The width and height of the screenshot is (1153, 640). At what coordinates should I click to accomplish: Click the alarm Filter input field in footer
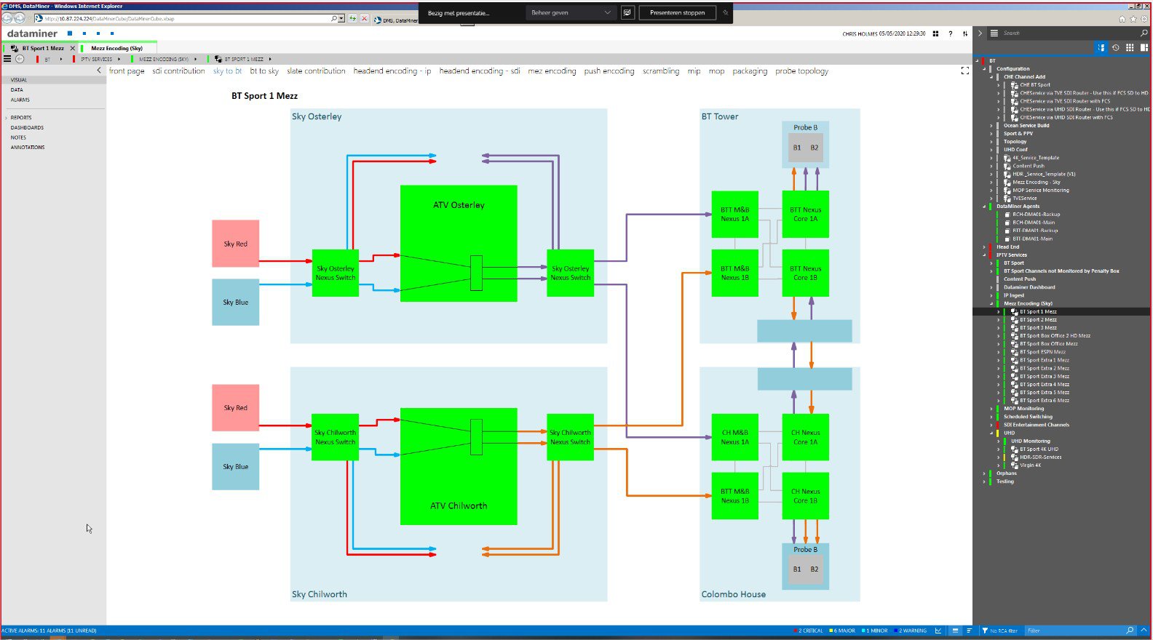pyautogui.click(x=1074, y=631)
